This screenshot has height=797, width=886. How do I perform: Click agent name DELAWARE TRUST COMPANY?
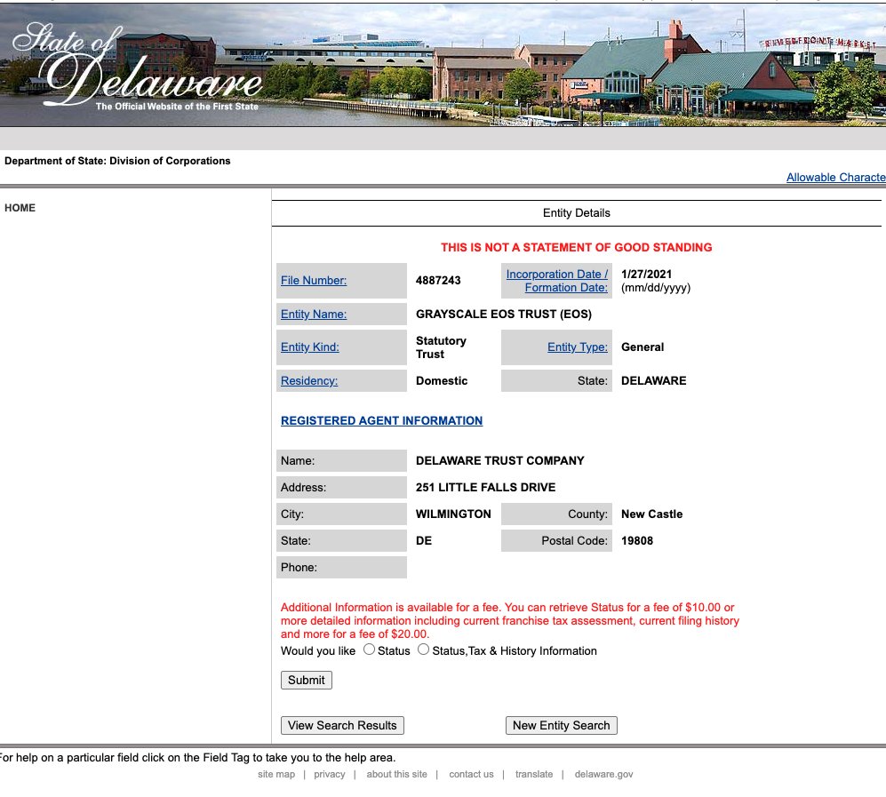500,460
